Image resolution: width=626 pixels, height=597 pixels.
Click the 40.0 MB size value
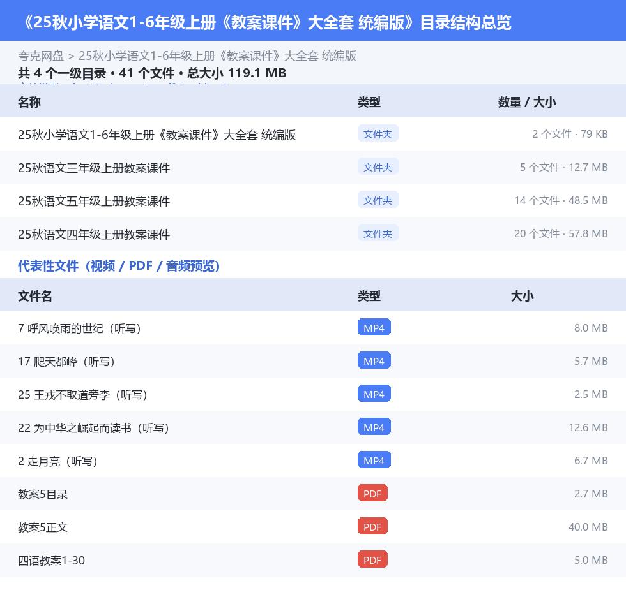pyautogui.click(x=588, y=526)
